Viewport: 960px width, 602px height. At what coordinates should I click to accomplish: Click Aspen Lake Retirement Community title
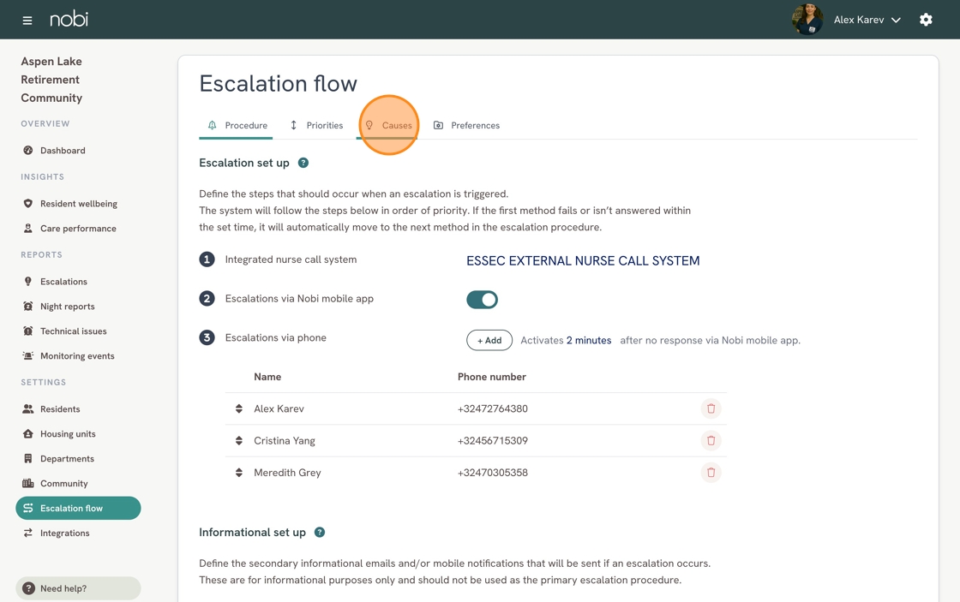[51, 80]
